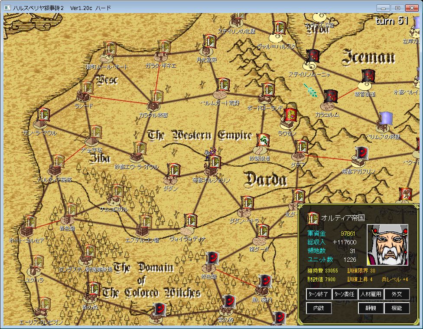Screen dimensions: 423x329
Task: Select the lavender ベリムスの城壁 flag
Action: [386, 118]
